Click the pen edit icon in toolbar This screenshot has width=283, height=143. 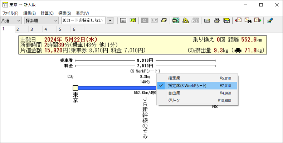[x=270, y=20]
